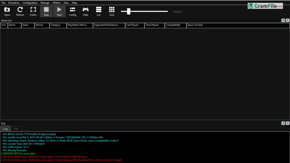Viewport: 290px width, 163px height.
Task: Select the Boot failed Desktop path log line
Action: [x=44, y=157]
